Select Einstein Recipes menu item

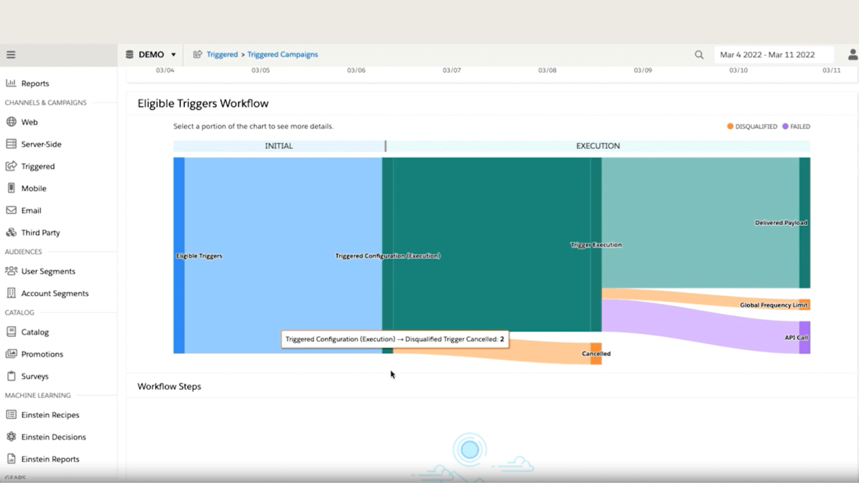[50, 415]
